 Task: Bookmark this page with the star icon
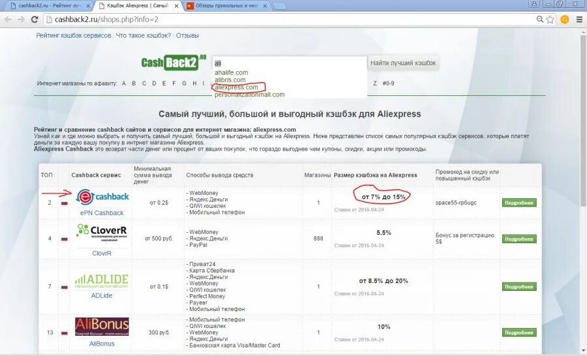[550, 20]
